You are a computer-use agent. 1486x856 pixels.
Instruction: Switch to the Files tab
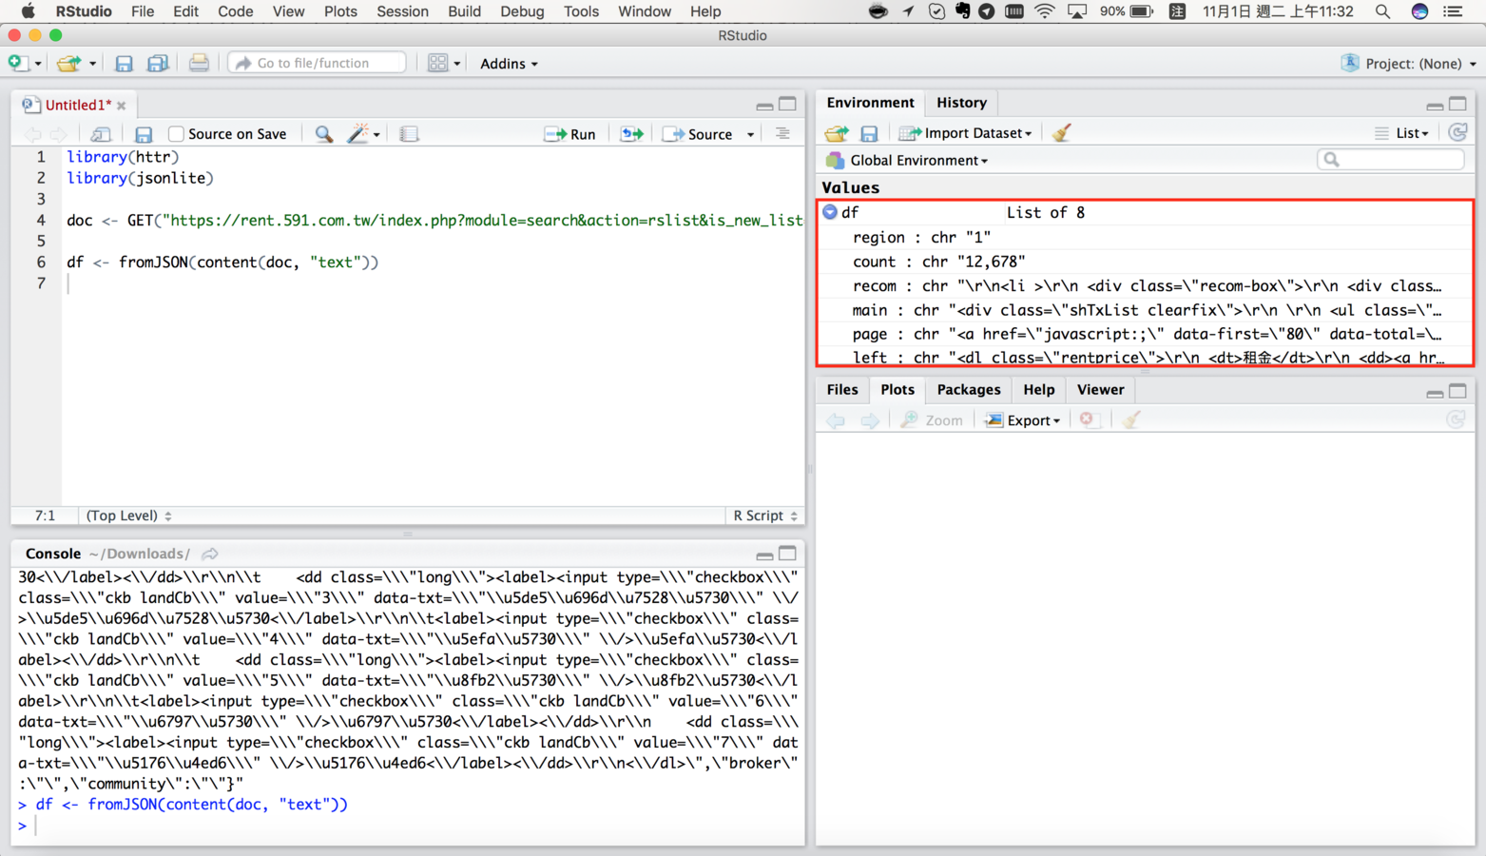[841, 390]
